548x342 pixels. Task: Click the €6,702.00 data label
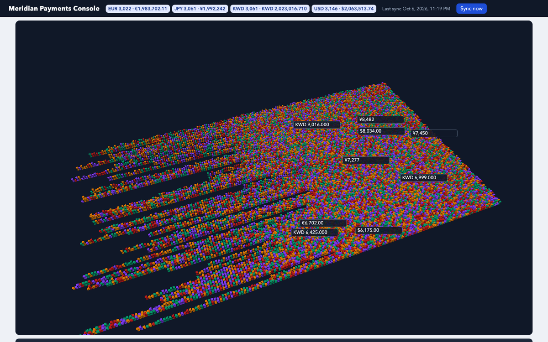[x=323, y=223]
